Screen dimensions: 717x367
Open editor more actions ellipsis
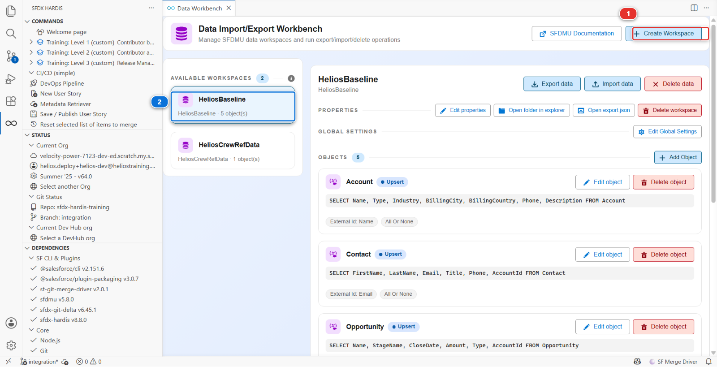pyautogui.click(x=706, y=8)
